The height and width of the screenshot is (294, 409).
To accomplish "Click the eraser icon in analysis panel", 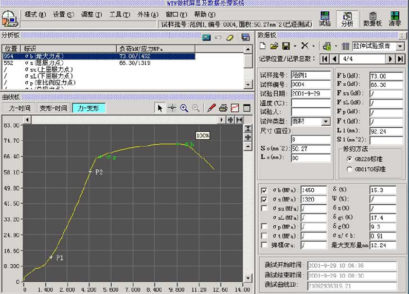I will 230,37.
